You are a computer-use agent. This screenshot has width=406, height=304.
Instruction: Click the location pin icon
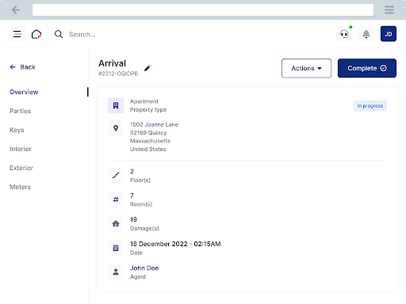(x=116, y=128)
